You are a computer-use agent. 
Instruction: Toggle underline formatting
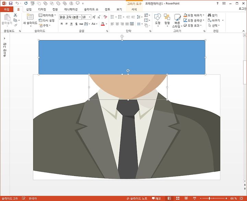[x=71, y=24]
